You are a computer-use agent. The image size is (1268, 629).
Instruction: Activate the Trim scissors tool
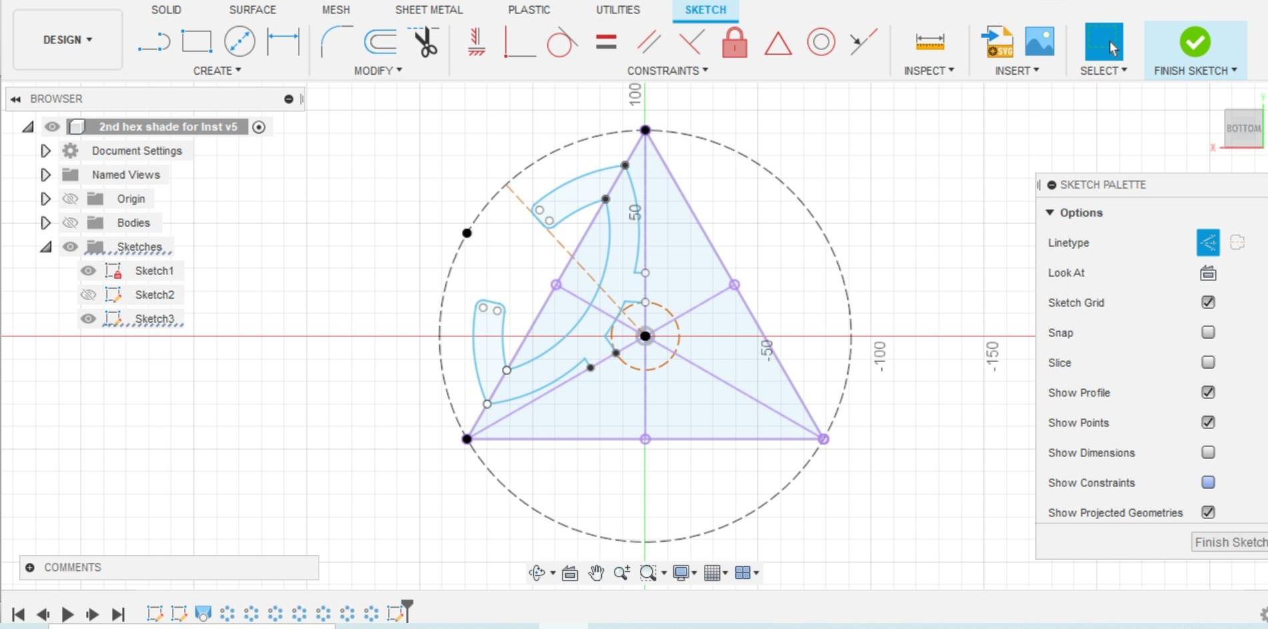425,41
